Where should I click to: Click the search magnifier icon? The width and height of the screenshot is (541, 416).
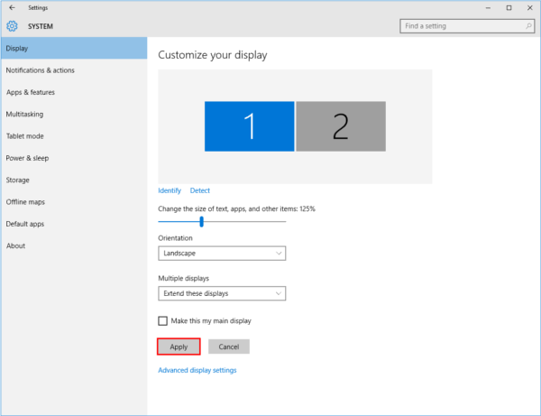528,26
